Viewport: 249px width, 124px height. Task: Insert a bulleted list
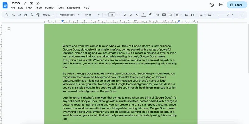[201, 15]
